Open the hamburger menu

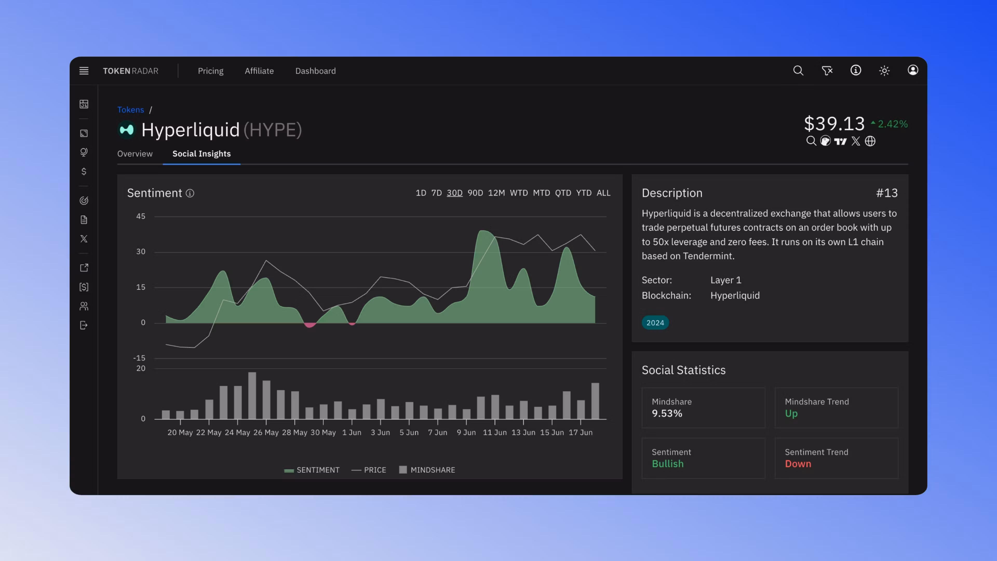[x=84, y=71]
